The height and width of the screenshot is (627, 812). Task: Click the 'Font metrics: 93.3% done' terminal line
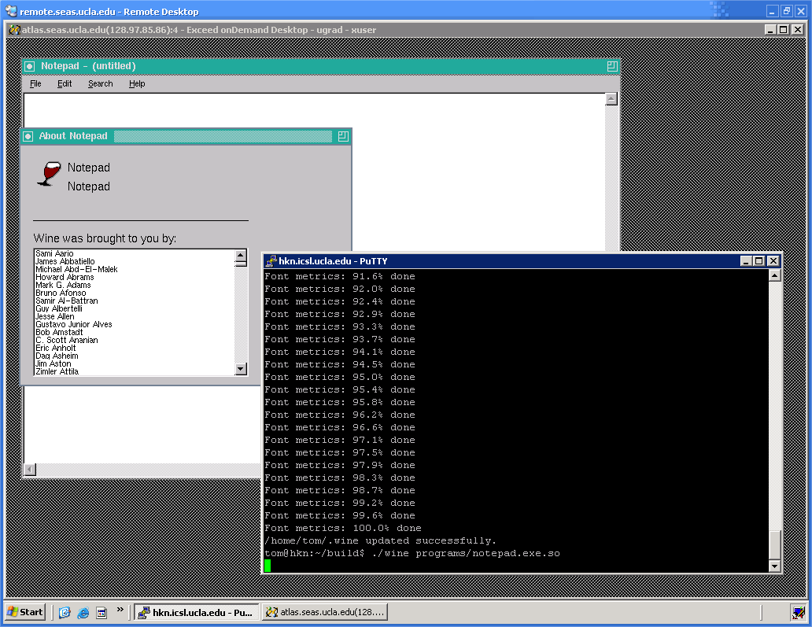340,326
